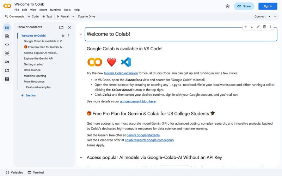Open table of contents in new tab icon
The width and height of the screenshot is (282, 176).
point(61,27)
